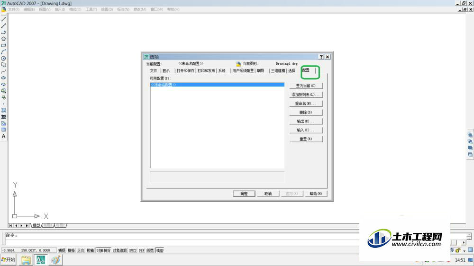This screenshot has height=266, width=474.
Task: Select the Ellipse Arc tool
Action: click(x=4, y=85)
